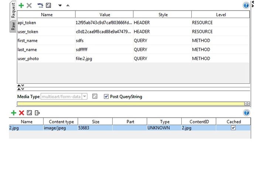Click the extract parameters from URL icon
Viewport: 277px width, 184px height.
[x=40, y=6]
